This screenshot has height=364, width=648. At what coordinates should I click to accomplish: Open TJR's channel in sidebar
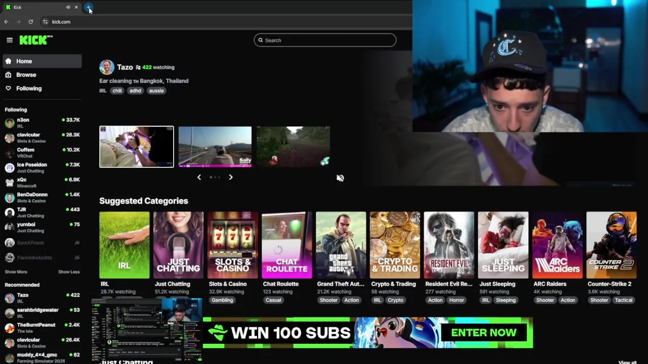[42, 212]
